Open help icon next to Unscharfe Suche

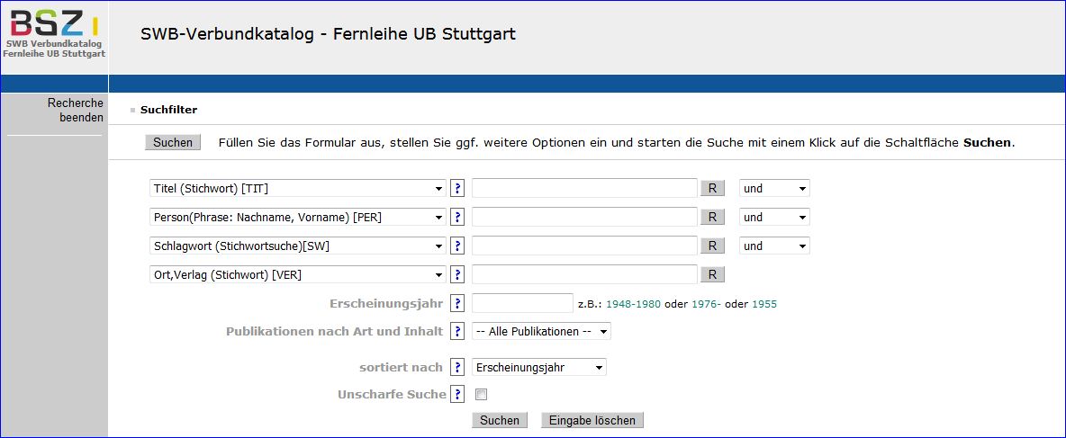click(x=457, y=394)
